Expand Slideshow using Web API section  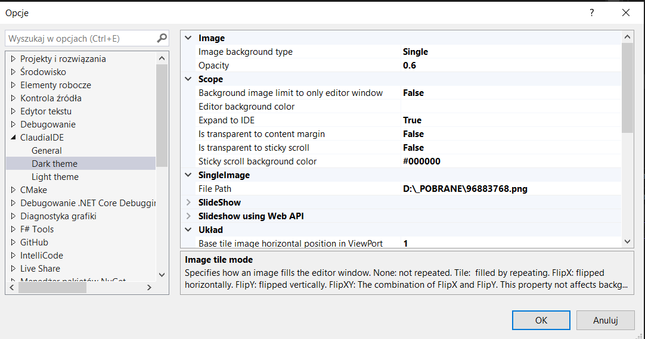click(189, 216)
